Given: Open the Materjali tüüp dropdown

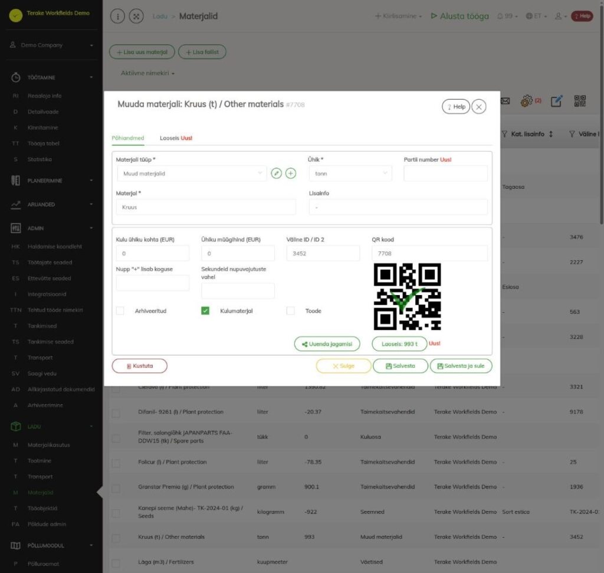Looking at the screenshot, I should pos(192,173).
